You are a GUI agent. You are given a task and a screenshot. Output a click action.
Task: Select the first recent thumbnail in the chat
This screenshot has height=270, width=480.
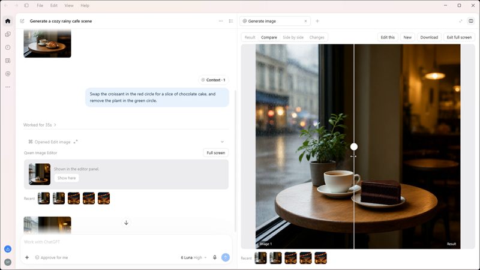[x=44, y=199]
